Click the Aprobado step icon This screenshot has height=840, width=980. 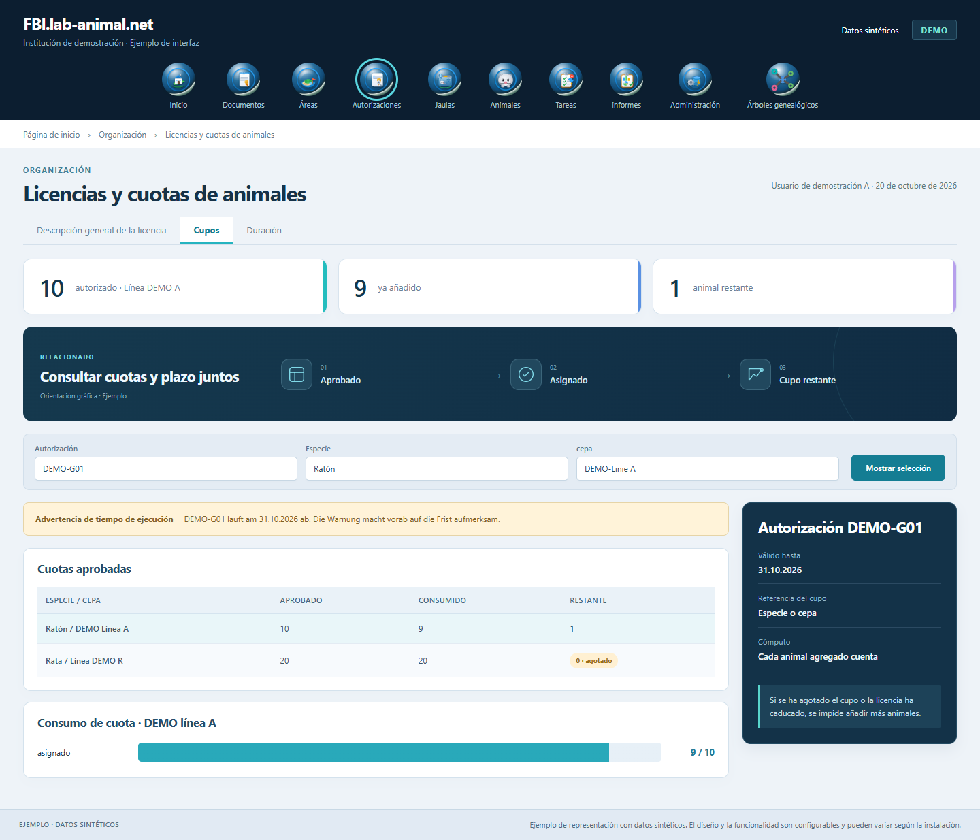297,374
